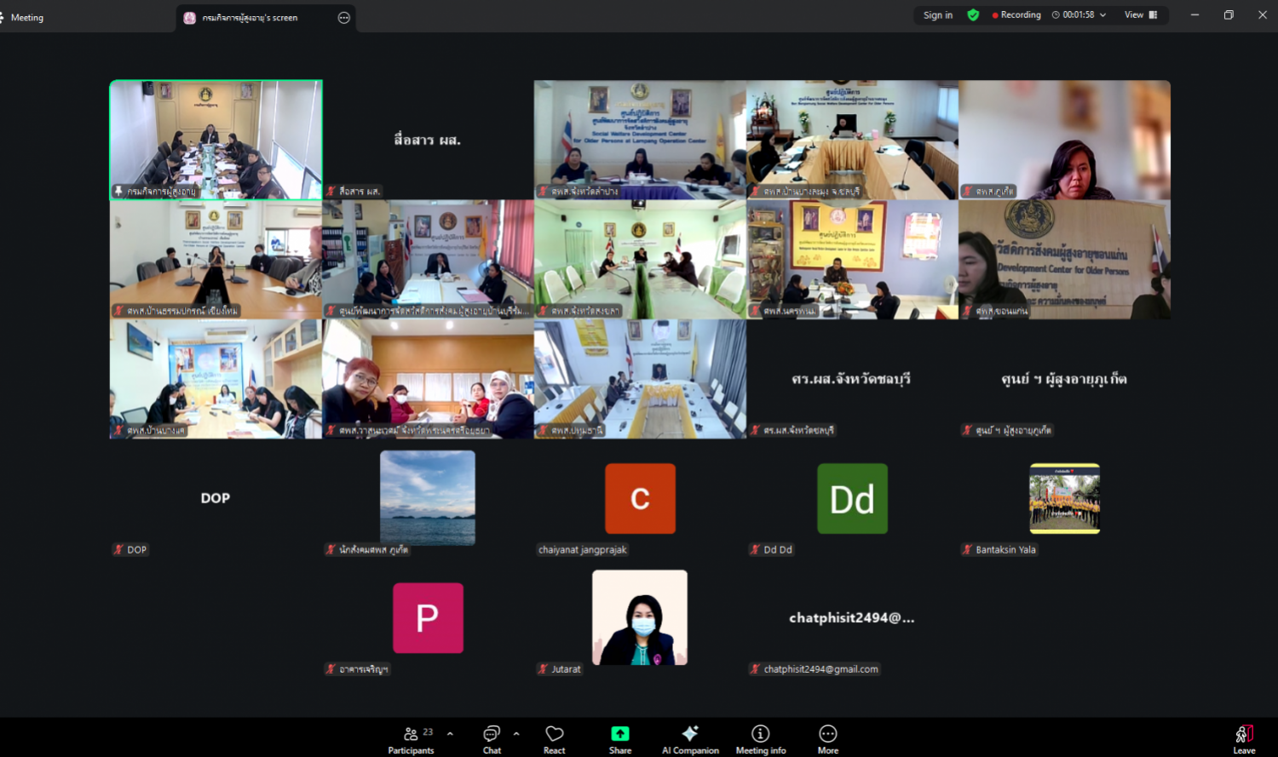Click the React heart icon
1278x757 pixels.
(555, 739)
